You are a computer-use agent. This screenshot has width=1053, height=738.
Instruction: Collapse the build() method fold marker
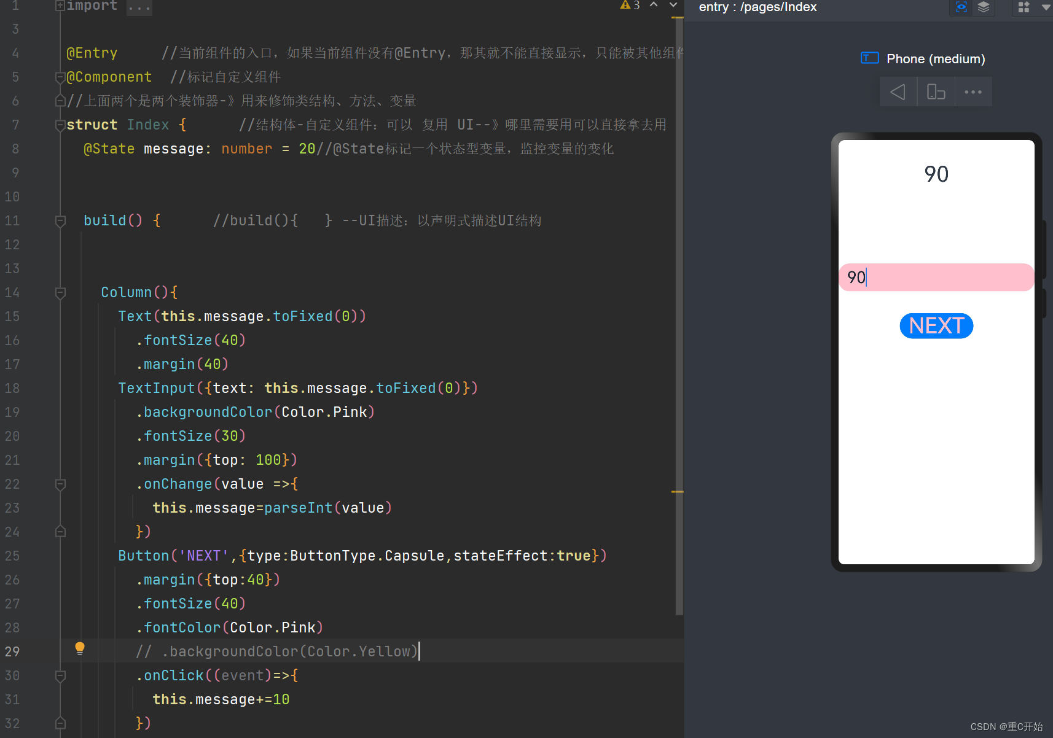pos(60,220)
